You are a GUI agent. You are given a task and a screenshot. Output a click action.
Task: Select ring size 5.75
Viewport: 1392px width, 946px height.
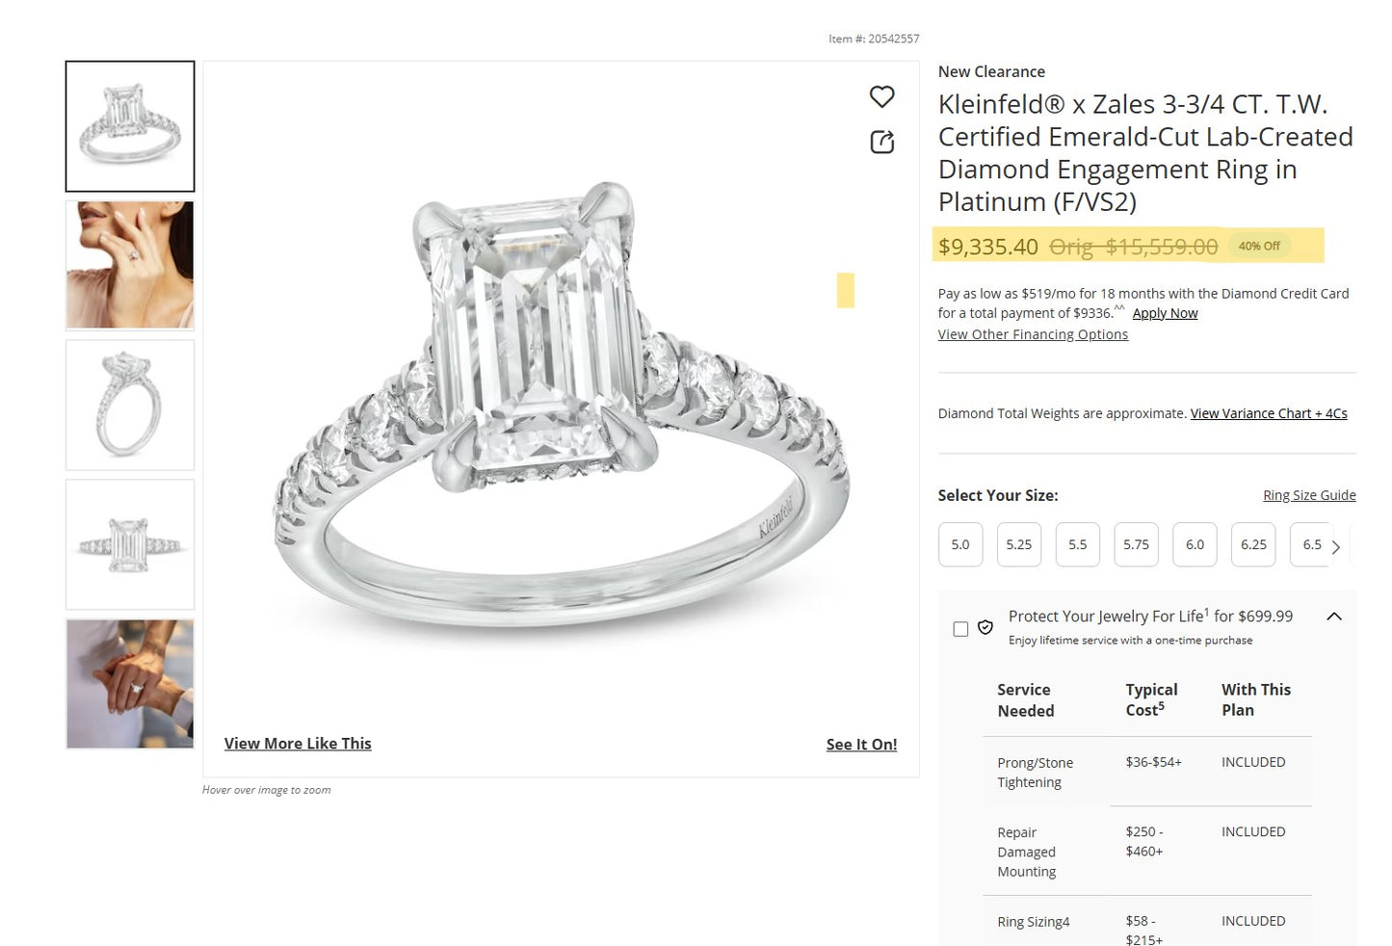(x=1136, y=544)
